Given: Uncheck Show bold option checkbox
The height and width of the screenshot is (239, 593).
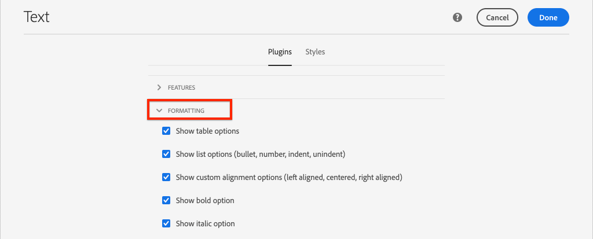Looking at the screenshot, I should [166, 200].
